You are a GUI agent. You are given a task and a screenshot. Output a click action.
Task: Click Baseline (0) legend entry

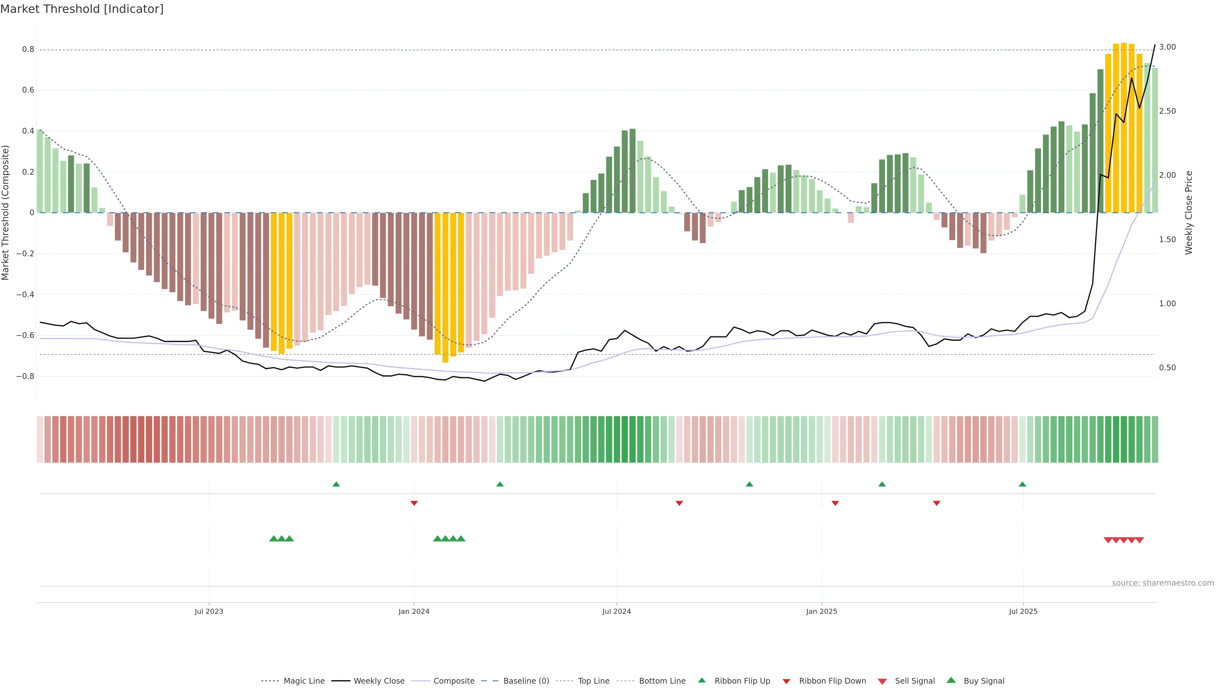pos(526,681)
